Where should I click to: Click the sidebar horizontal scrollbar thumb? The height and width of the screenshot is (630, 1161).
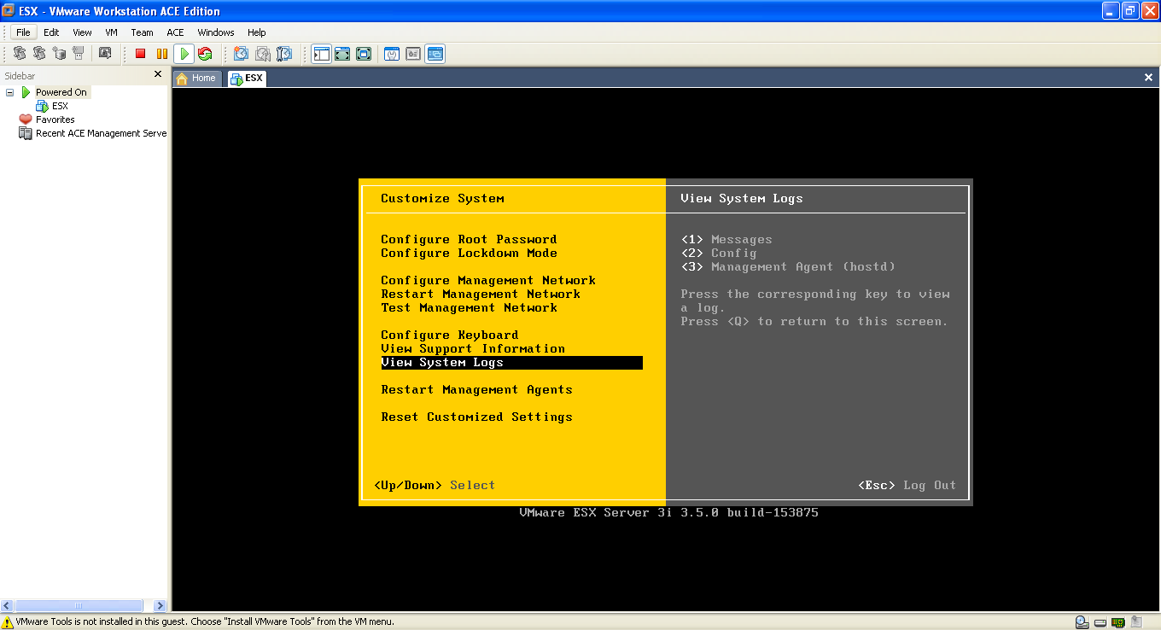pos(79,605)
